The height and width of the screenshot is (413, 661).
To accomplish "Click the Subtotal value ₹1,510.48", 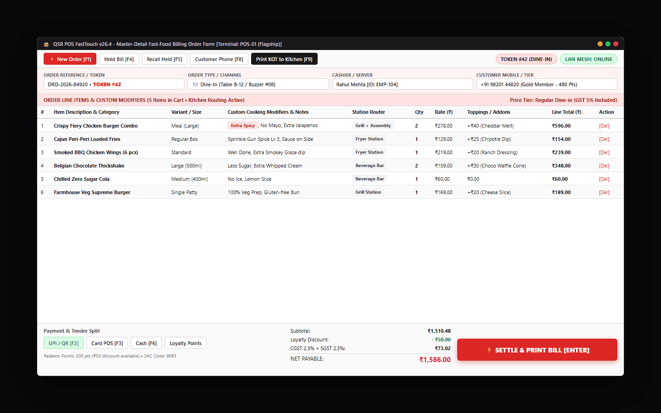I will pyautogui.click(x=439, y=331).
